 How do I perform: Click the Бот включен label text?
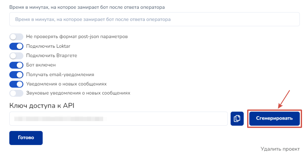coord(41,65)
